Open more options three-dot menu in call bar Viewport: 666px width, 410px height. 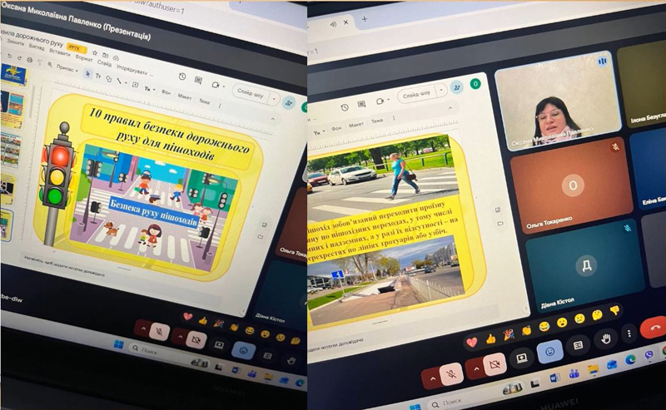pyautogui.click(x=630, y=334)
